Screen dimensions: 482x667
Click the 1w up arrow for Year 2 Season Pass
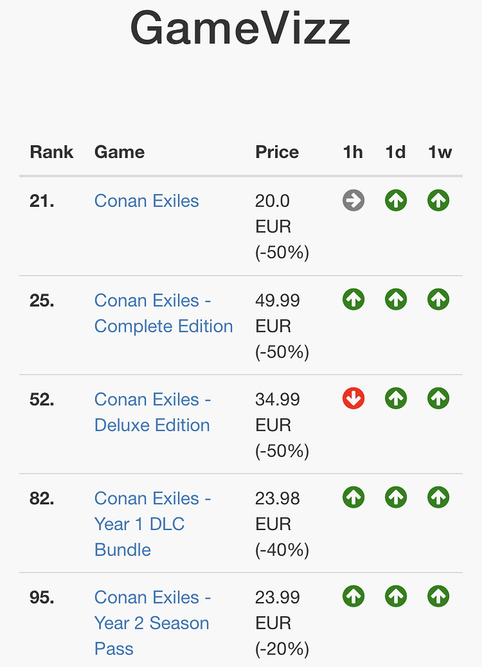coord(439,597)
